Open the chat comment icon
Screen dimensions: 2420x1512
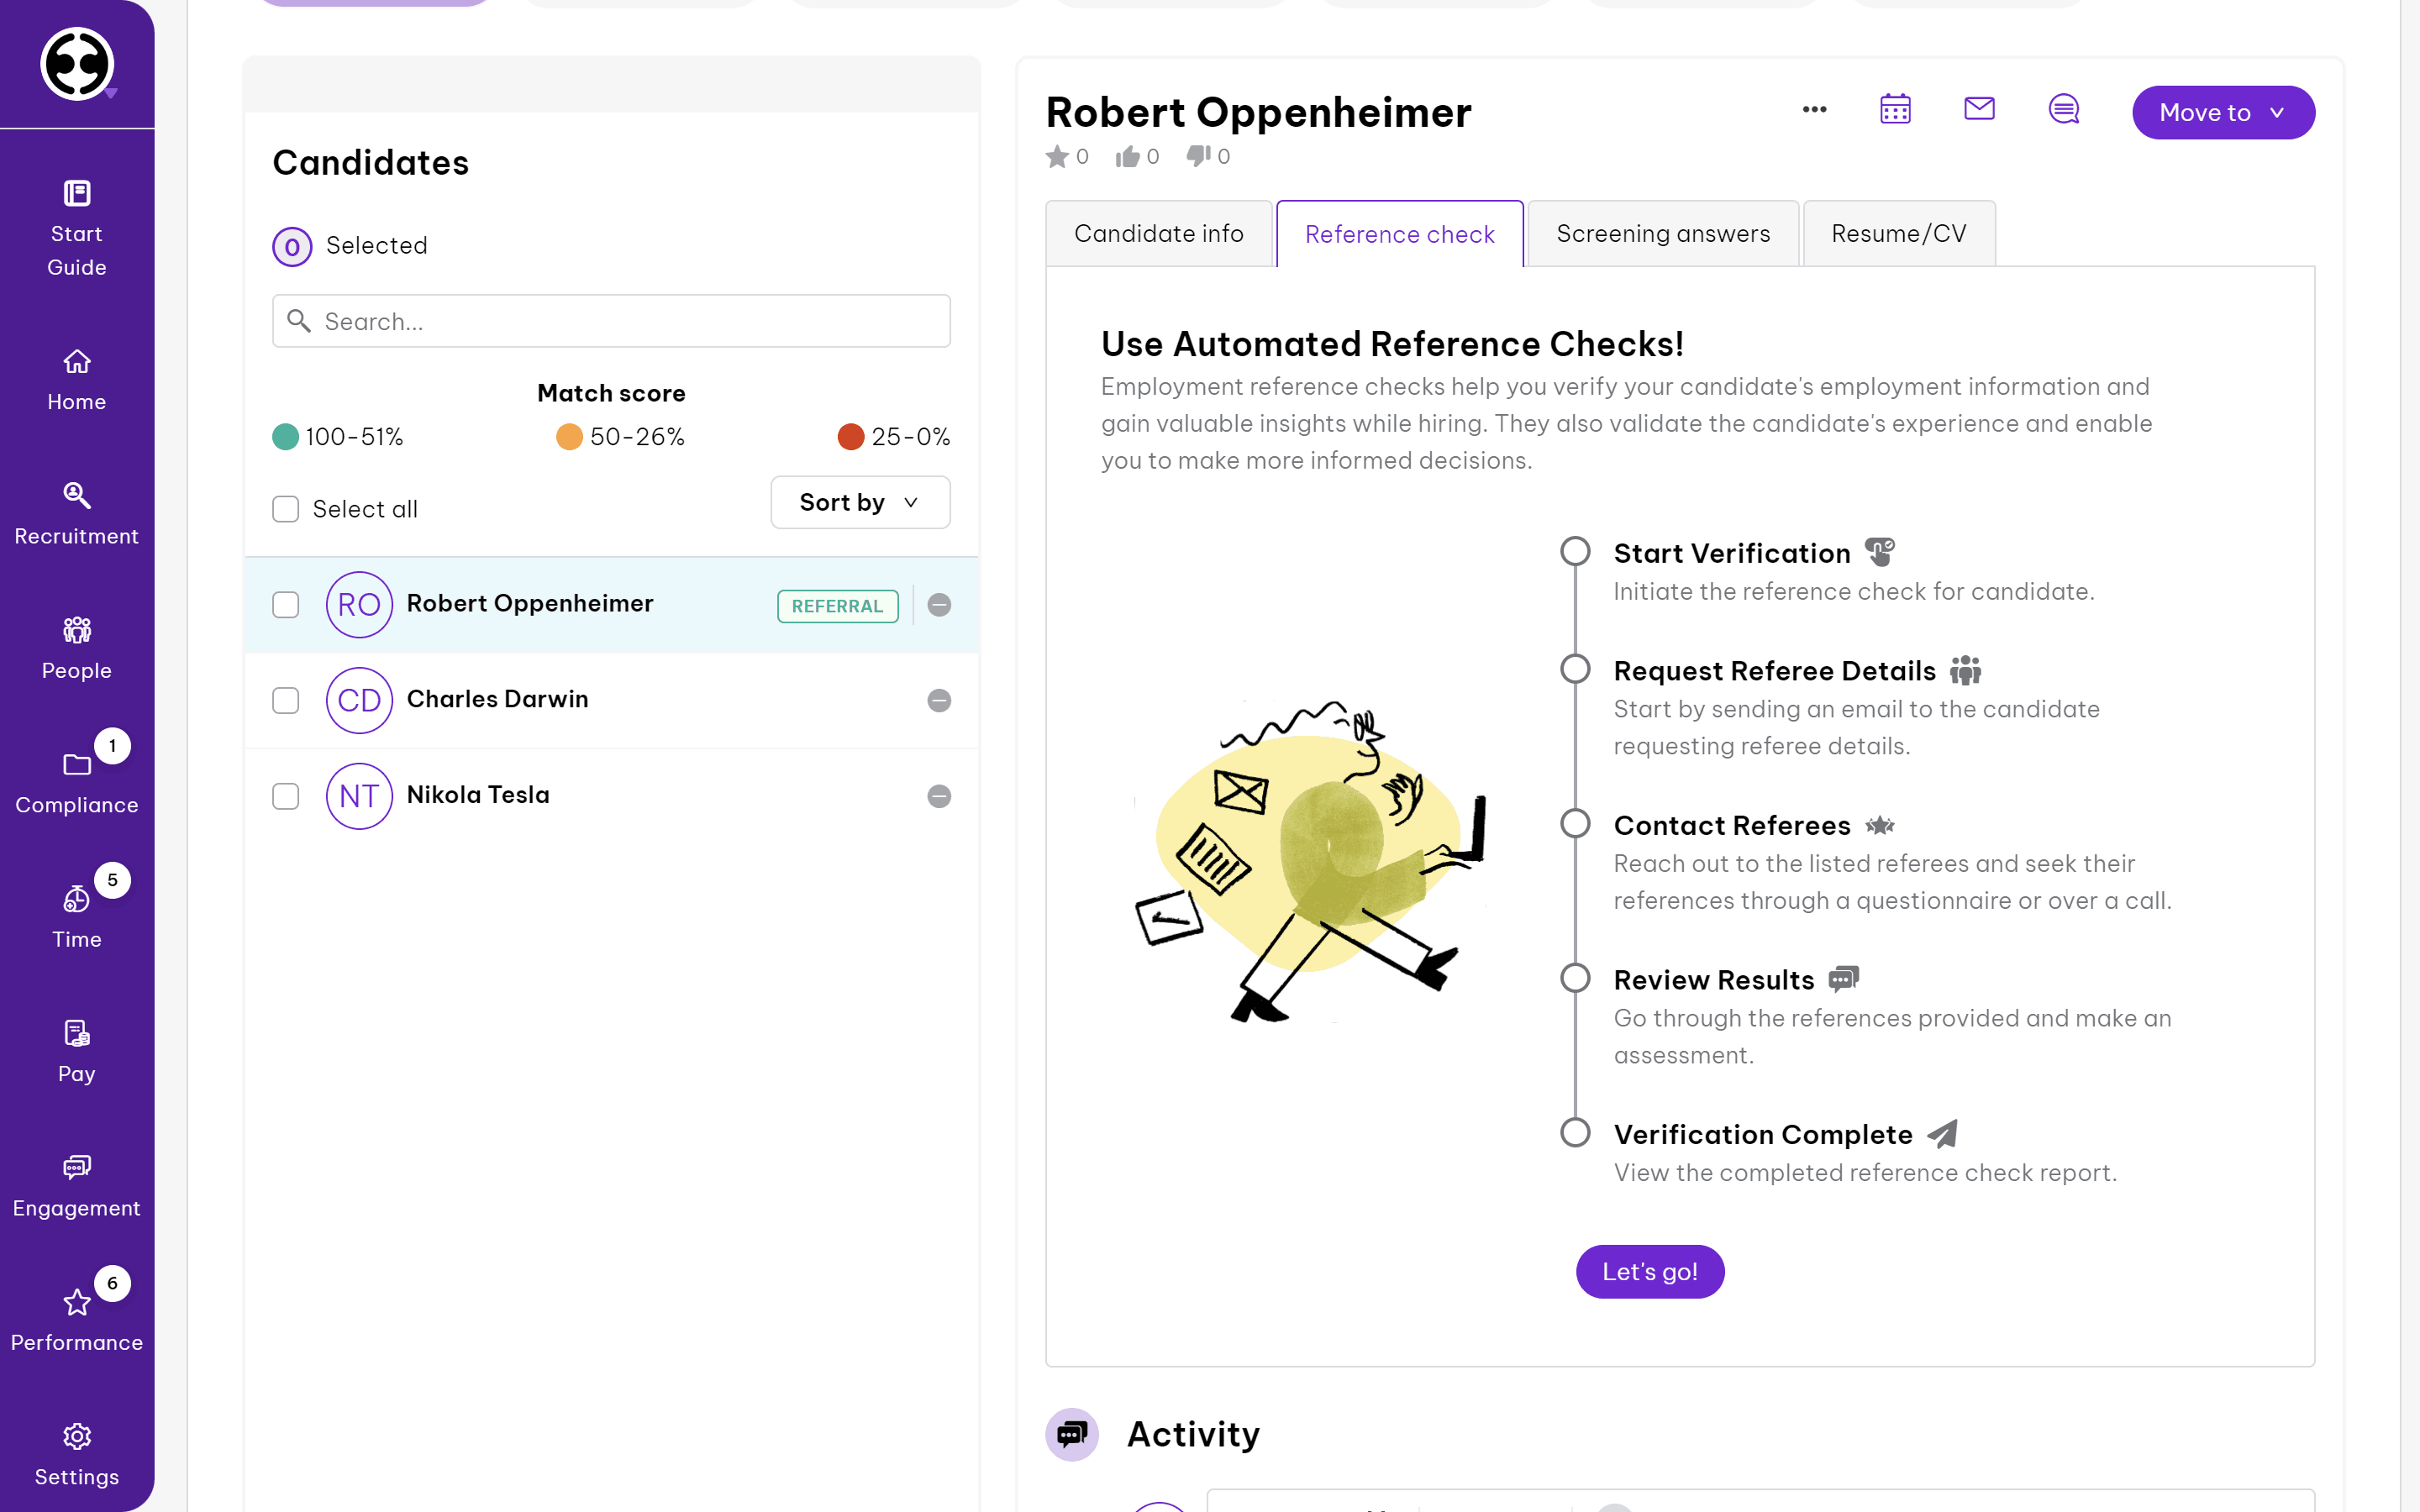[x=2063, y=109]
